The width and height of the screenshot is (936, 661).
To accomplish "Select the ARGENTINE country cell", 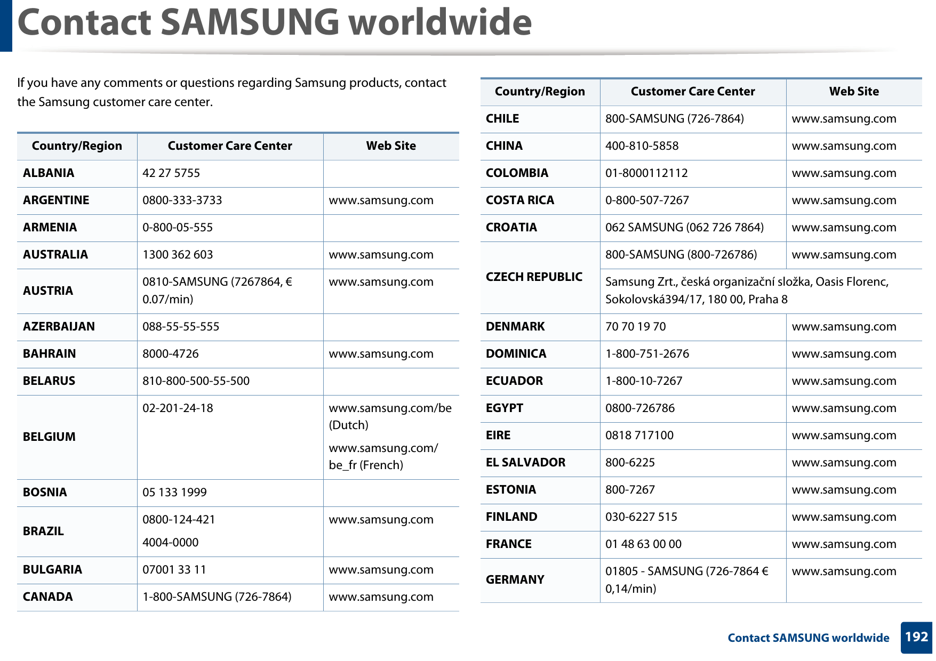I will pos(77,200).
